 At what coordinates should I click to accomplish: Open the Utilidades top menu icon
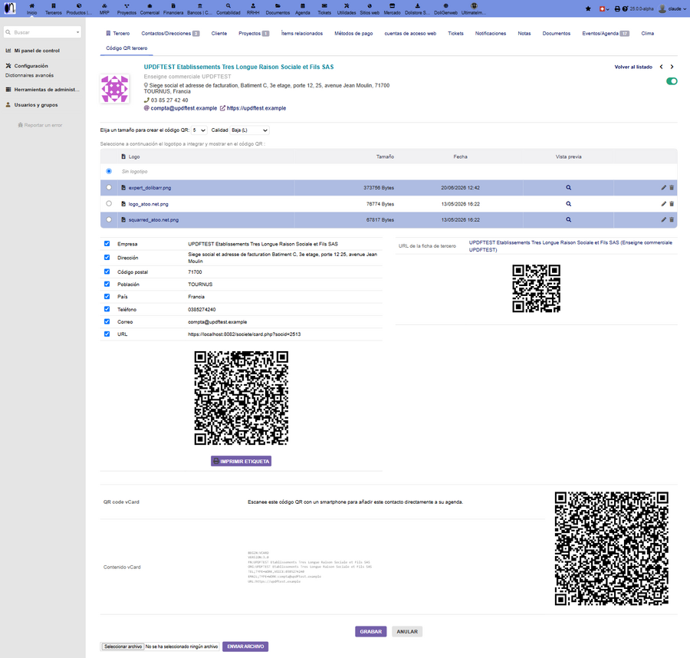coord(347,6)
